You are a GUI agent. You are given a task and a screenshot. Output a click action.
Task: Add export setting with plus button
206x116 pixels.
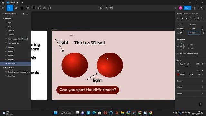point(203,93)
